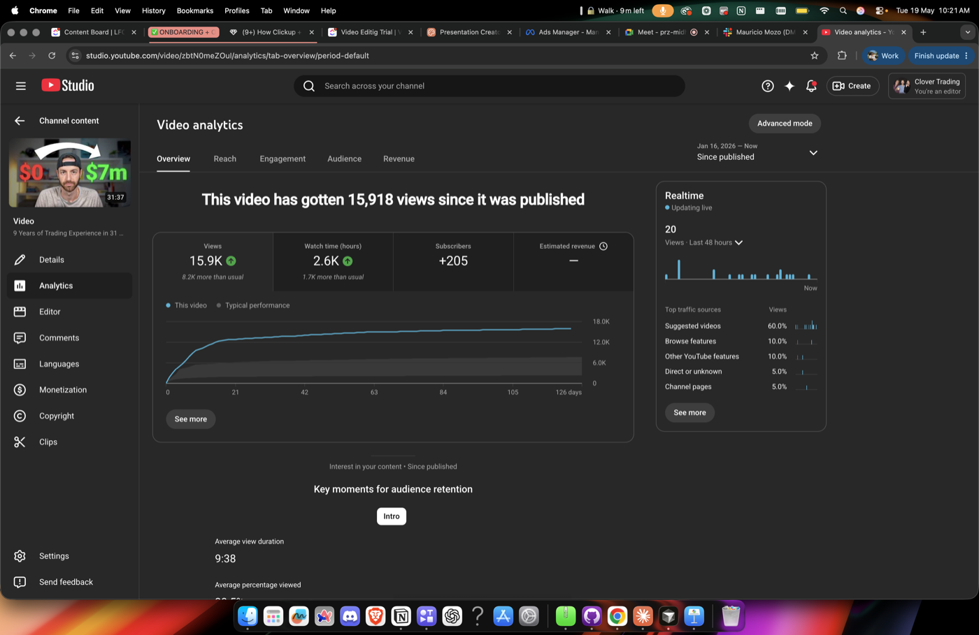Open Clover Trading account switcher

point(927,86)
